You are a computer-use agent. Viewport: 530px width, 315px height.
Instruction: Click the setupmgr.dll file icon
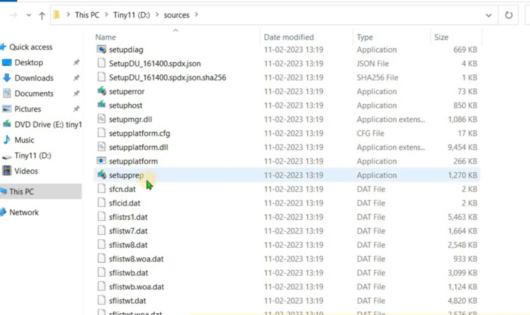[x=101, y=119]
